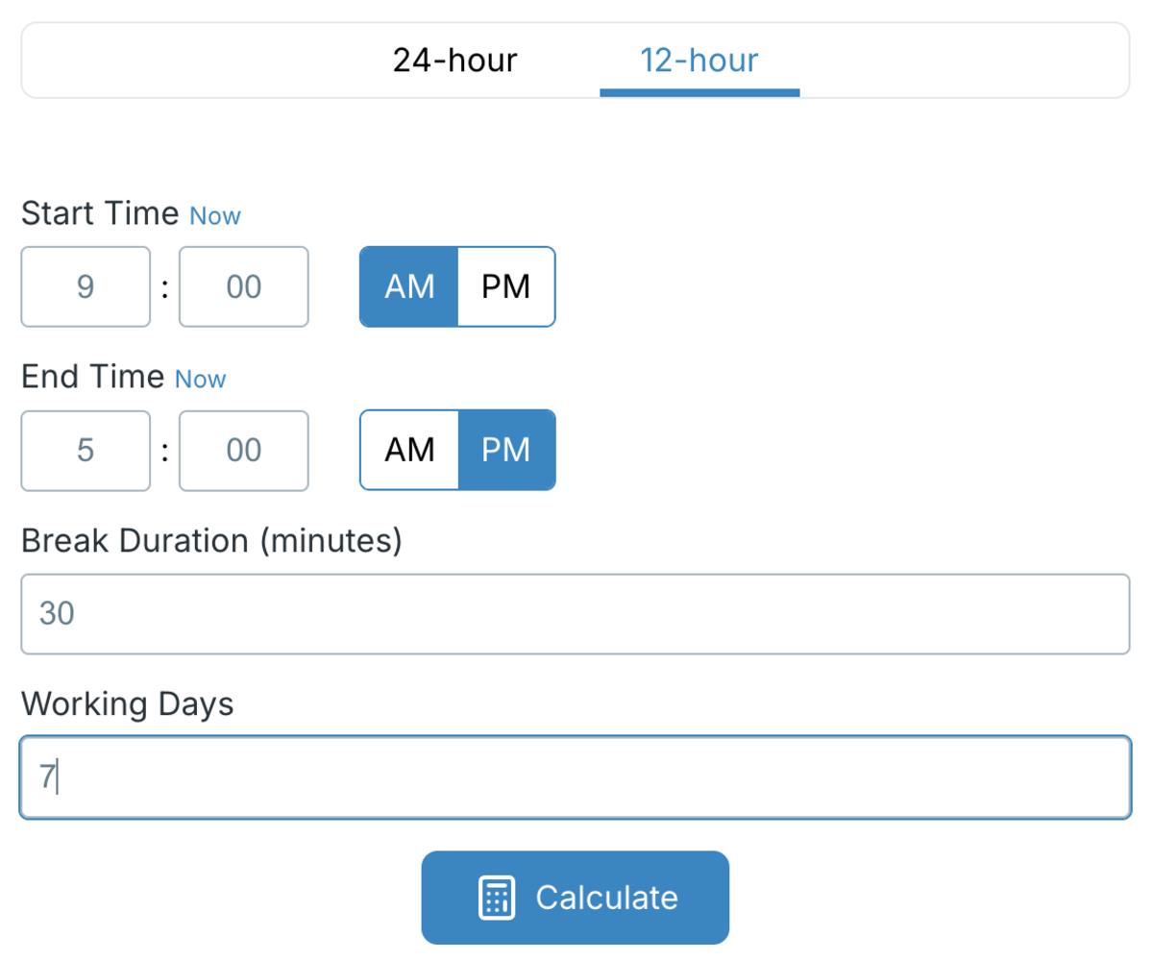Click the Break Duration input box

coord(575,614)
